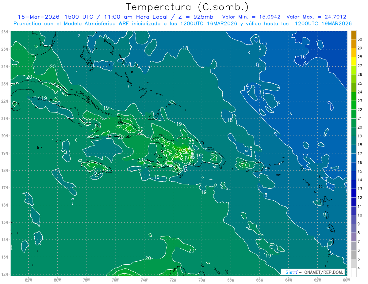Select the yellow 27 degree legend color
Viewport: 368px width, 284px height.
(354, 61)
